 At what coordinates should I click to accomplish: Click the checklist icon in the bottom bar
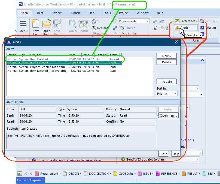(x=20, y=174)
